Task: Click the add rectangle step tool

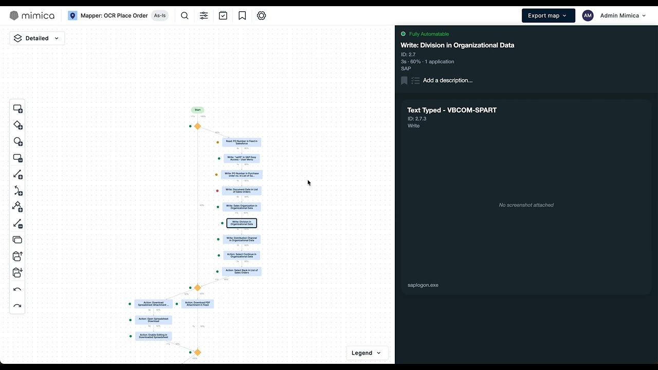Action: point(17,109)
